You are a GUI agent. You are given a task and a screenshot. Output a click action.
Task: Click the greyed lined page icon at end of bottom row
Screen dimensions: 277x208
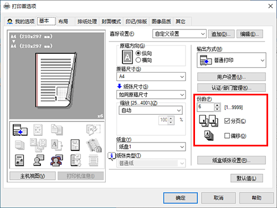coord(94,160)
